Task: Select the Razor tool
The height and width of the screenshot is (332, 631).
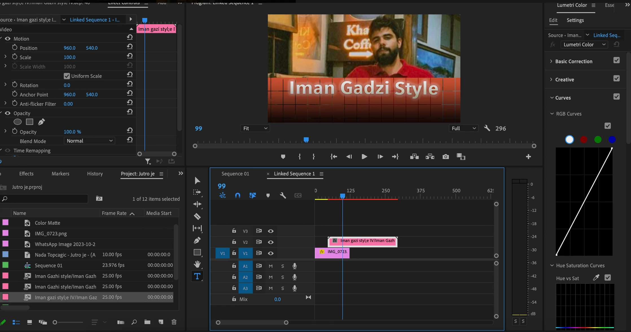Action: click(x=197, y=217)
